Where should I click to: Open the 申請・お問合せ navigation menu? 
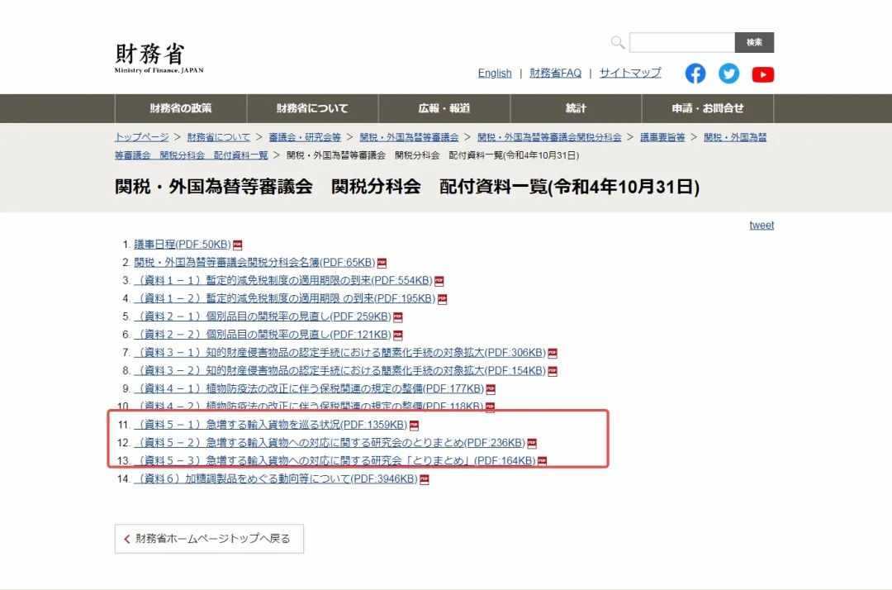708,108
